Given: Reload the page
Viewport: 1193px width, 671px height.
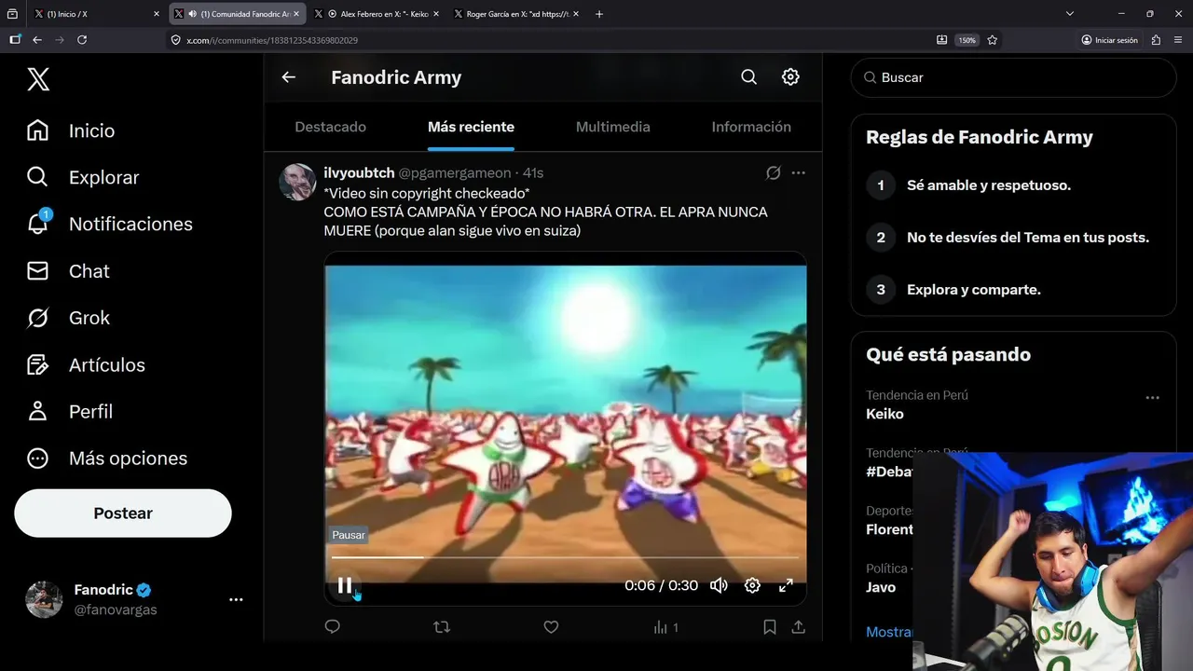Looking at the screenshot, I should point(82,40).
